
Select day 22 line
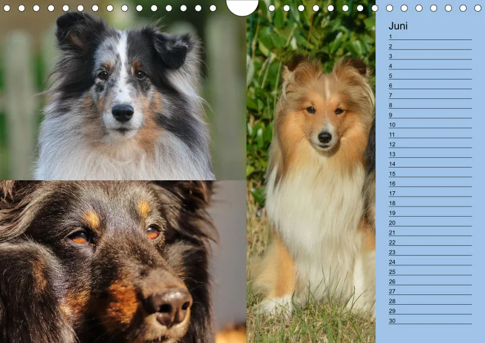(430, 242)
